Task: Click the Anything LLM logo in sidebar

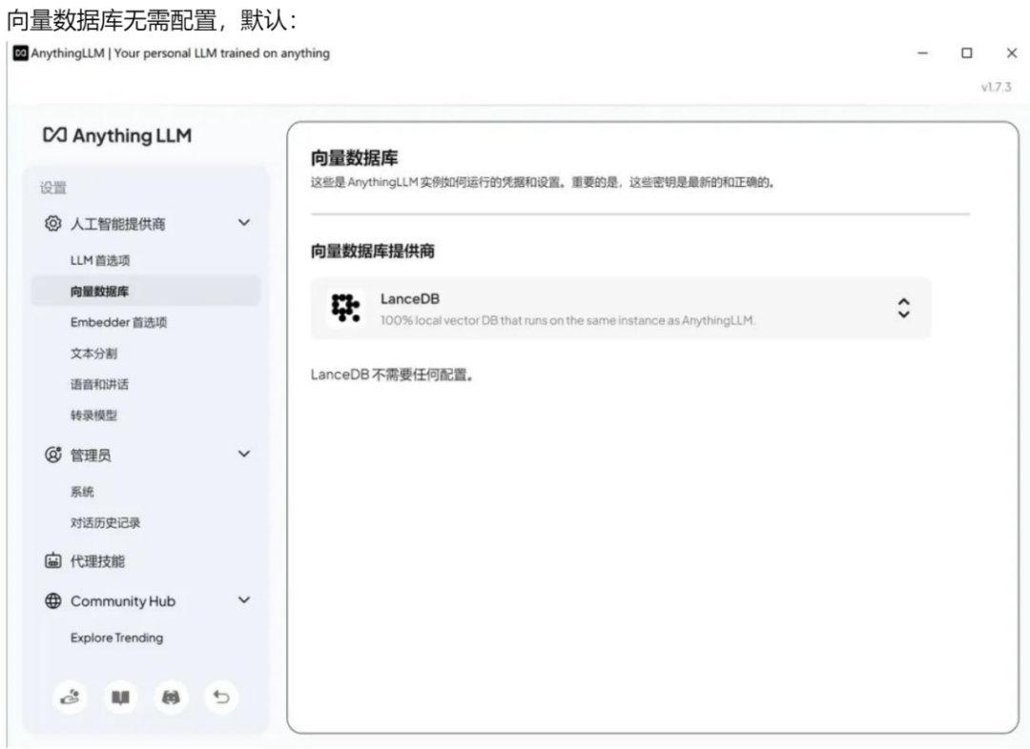Action: coord(117,135)
